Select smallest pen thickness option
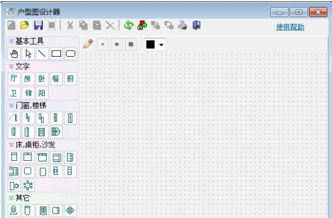This screenshot has height=218, width=332. pyautogui.click(x=103, y=45)
